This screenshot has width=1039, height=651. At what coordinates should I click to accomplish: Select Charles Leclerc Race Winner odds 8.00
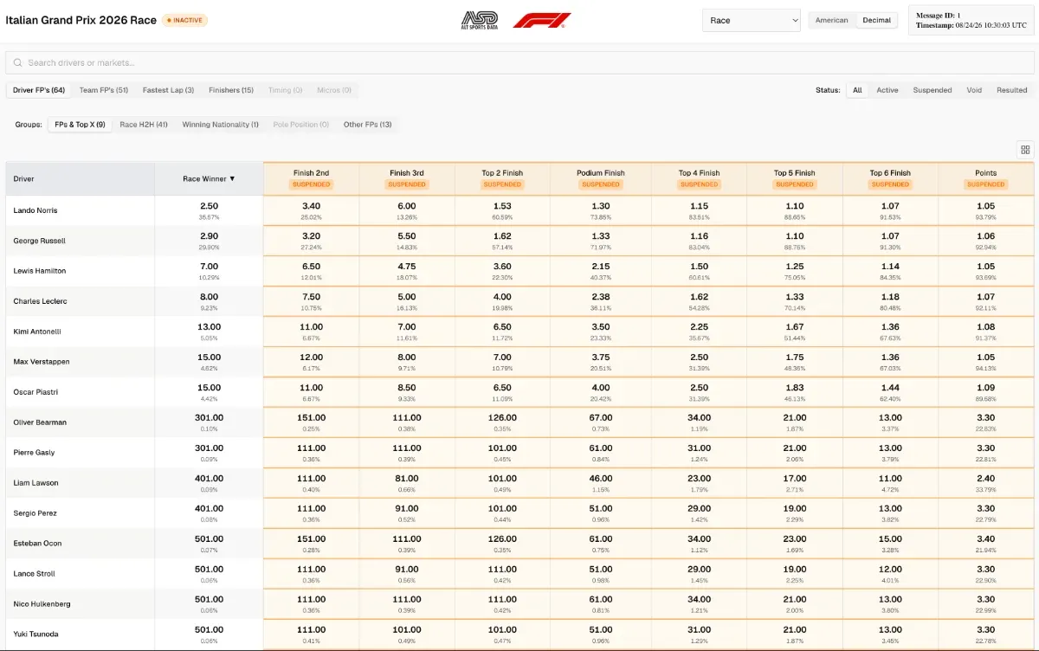209,301
